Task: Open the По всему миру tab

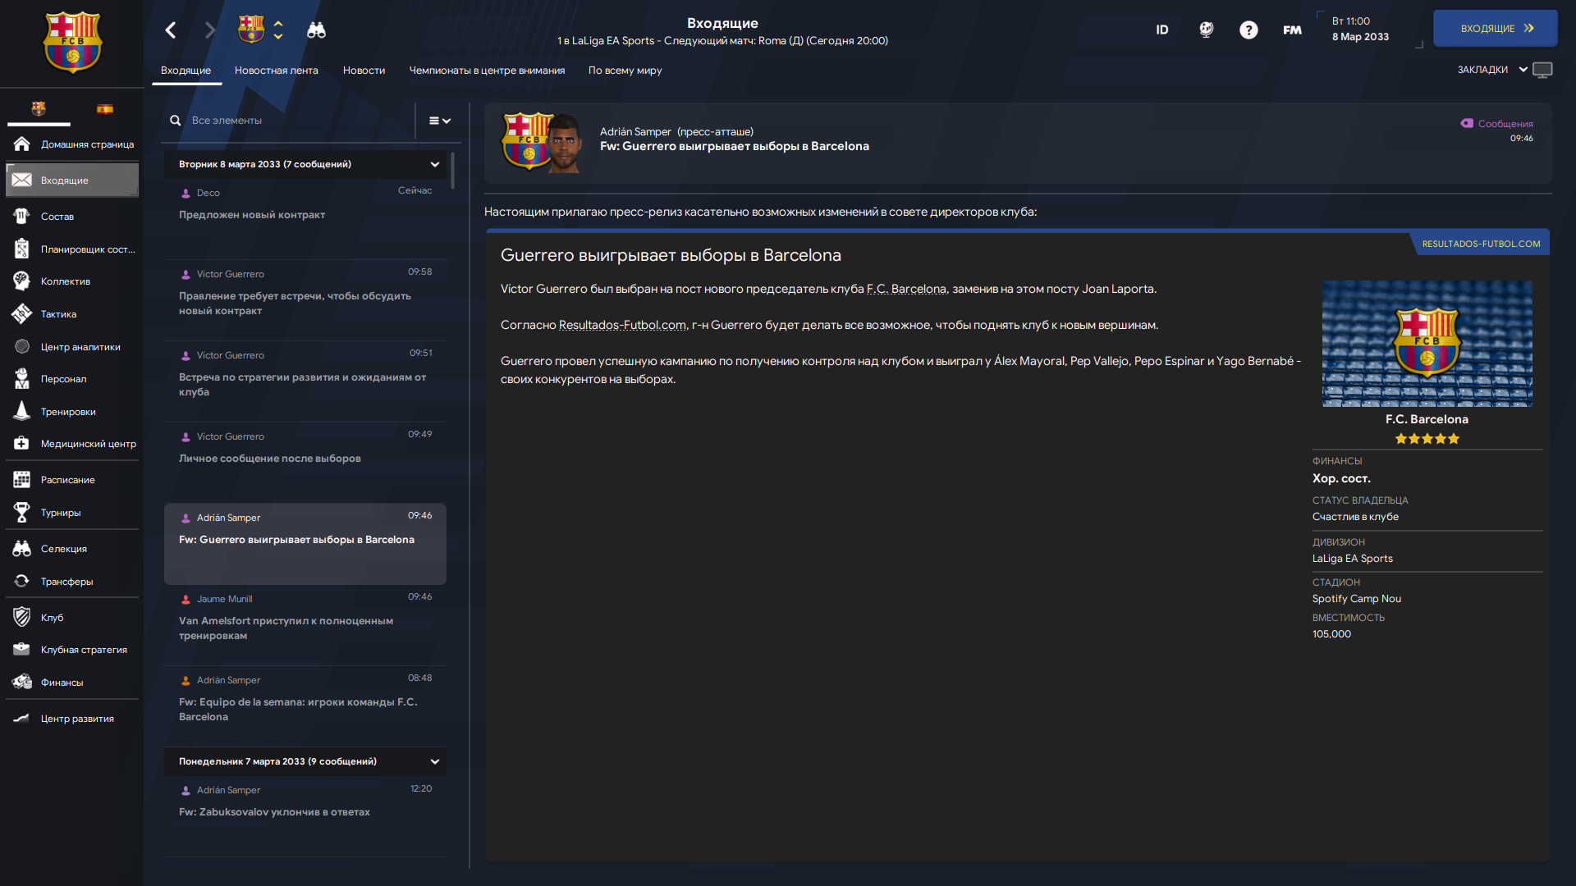Action: tap(625, 71)
